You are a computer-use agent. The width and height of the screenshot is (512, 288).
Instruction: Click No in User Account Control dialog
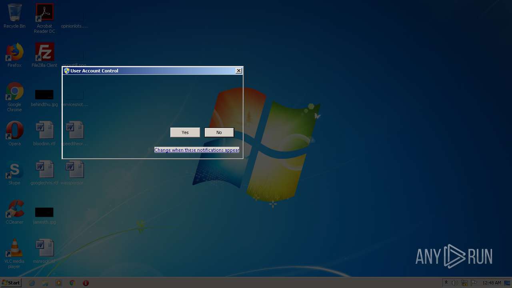click(219, 132)
